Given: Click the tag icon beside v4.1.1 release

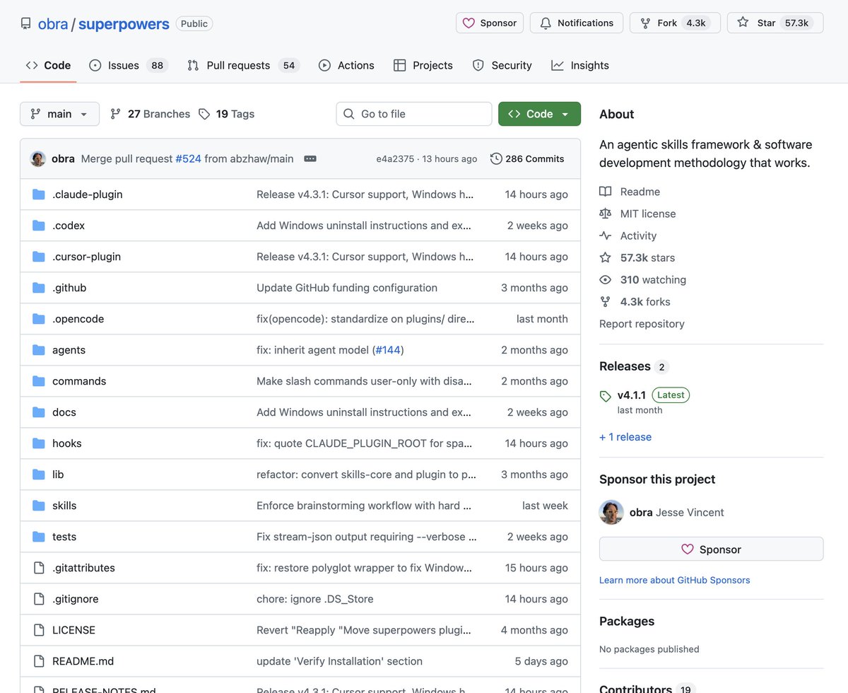Looking at the screenshot, I should [x=605, y=396].
